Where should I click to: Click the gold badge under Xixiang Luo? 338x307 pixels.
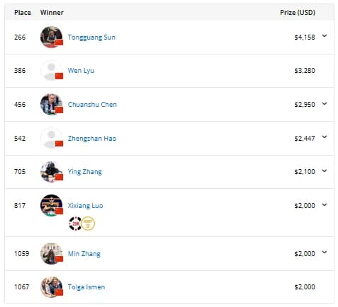(x=88, y=224)
